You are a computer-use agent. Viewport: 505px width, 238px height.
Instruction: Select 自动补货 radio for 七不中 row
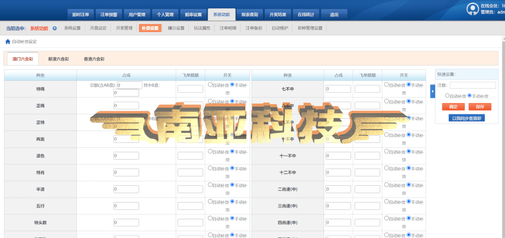(x=386, y=85)
